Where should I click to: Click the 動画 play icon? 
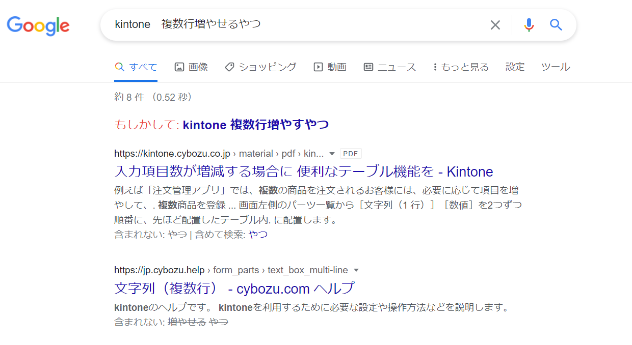pos(317,67)
